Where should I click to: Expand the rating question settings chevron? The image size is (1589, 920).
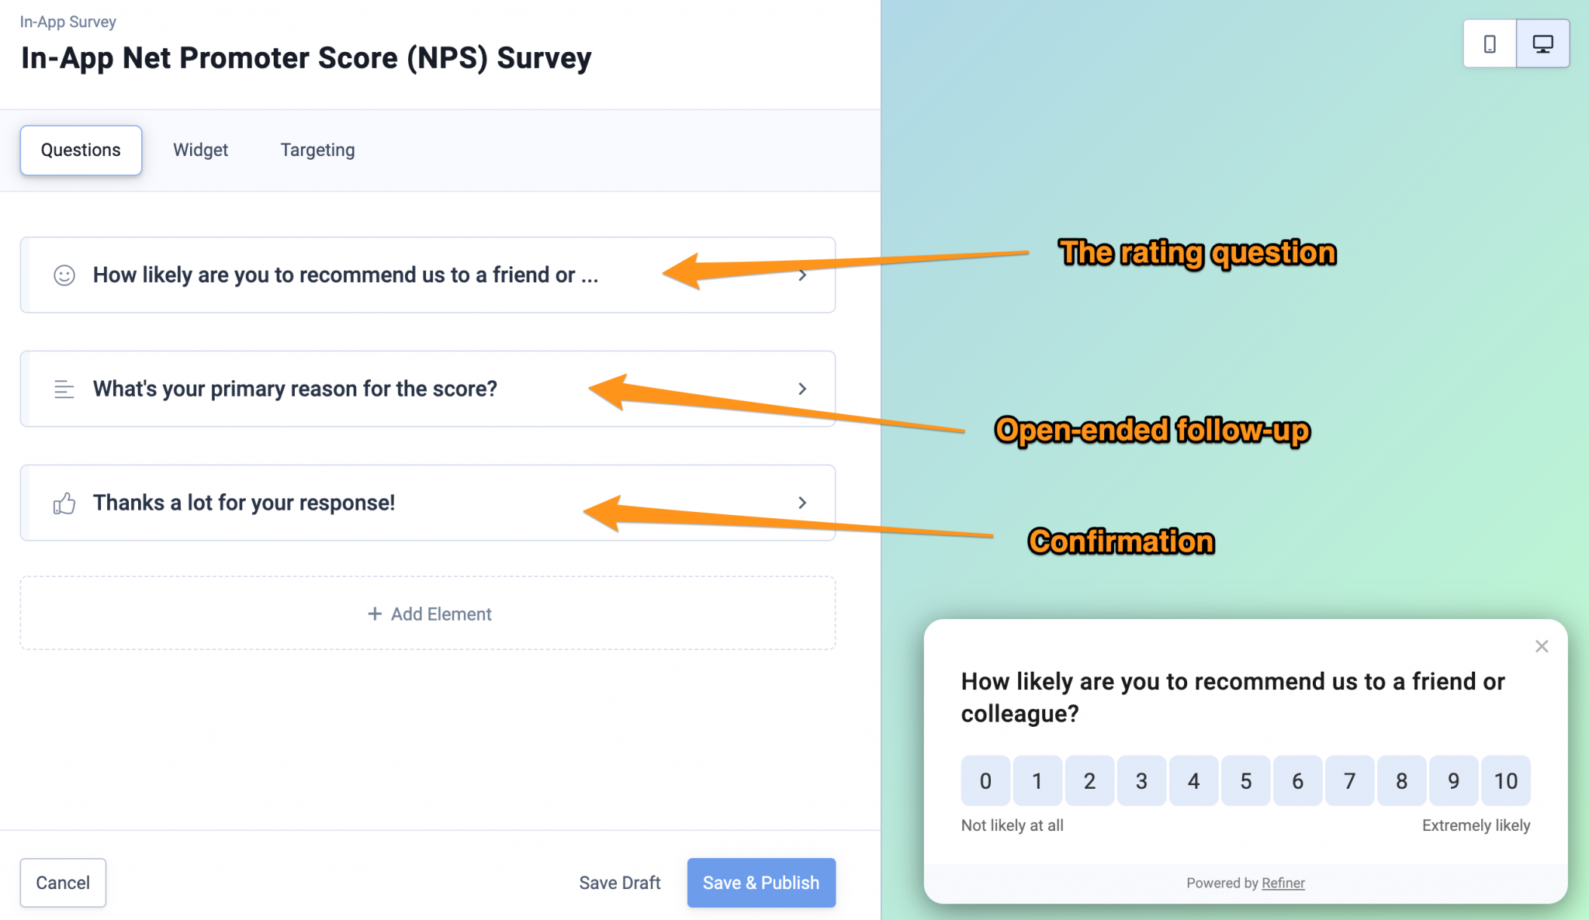click(x=803, y=275)
